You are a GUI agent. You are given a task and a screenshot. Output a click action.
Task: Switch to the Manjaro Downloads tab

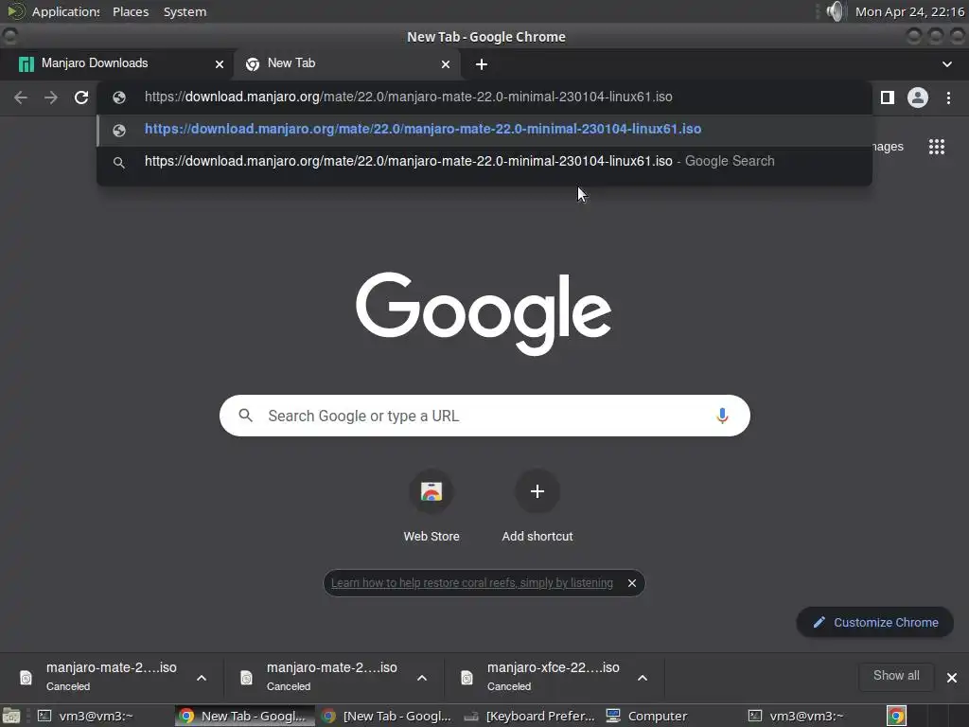click(x=116, y=64)
